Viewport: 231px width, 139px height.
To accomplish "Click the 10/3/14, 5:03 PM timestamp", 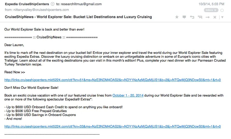I will tap(211, 4).
